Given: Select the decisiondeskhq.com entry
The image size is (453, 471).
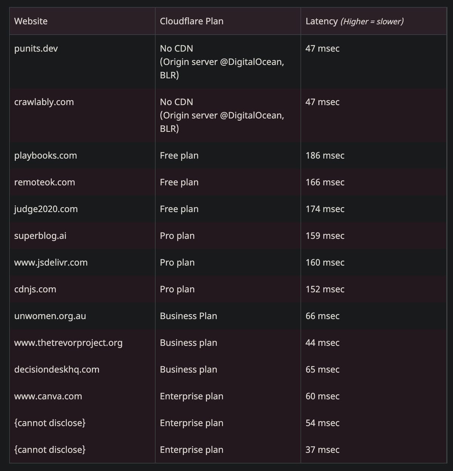Looking at the screenshot, I should coord(57,370).
